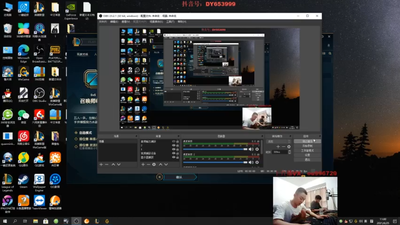Open the 帮助(H) menu in OBS
This screenshot has height=225, width=400.
[182, 22]
